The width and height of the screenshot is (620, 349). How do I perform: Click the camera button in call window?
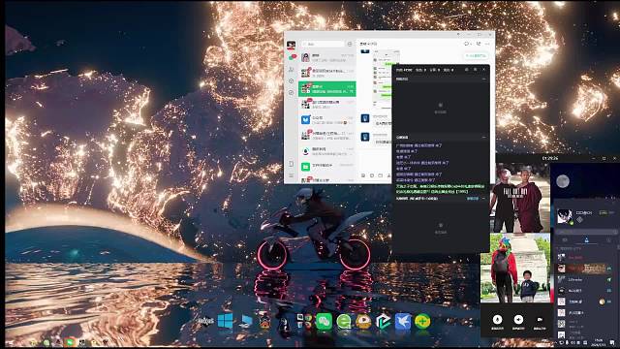[540, 320]
